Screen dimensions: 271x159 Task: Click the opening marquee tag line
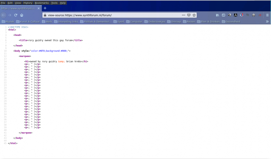point(25,56)
